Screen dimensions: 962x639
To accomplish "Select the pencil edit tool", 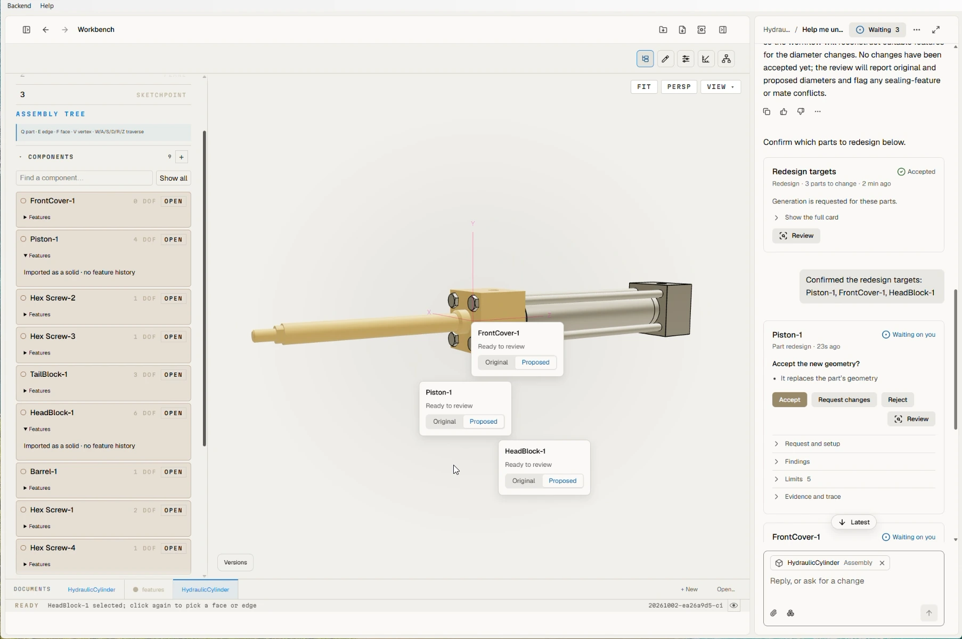I will tap(665, 59).
